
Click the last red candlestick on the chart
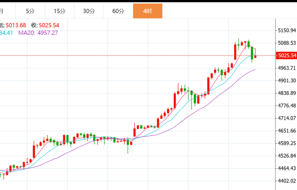255,56
